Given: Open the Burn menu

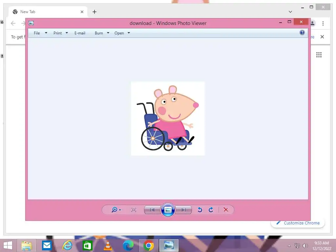Looking at the screenshot, I should [x=99, y=33].
